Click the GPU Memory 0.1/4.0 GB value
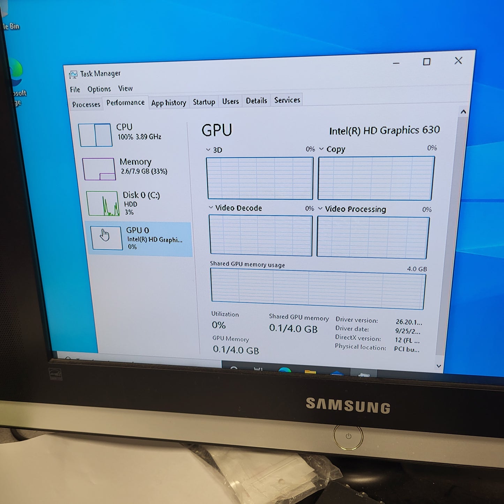 tap(236, 350)
